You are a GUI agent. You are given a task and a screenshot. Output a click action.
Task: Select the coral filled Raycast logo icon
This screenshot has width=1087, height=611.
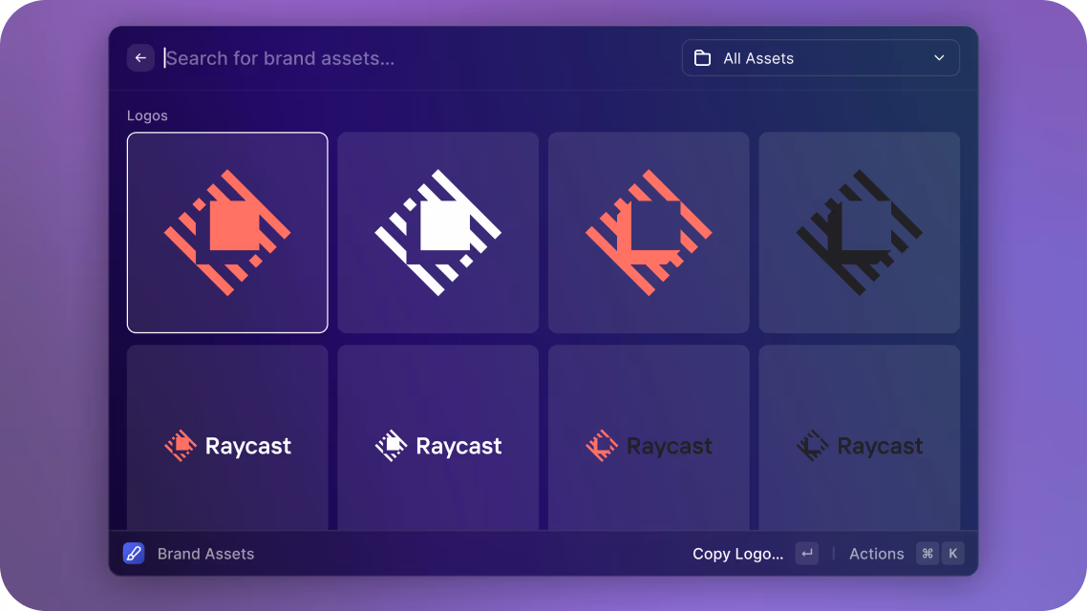pos(227,233)
